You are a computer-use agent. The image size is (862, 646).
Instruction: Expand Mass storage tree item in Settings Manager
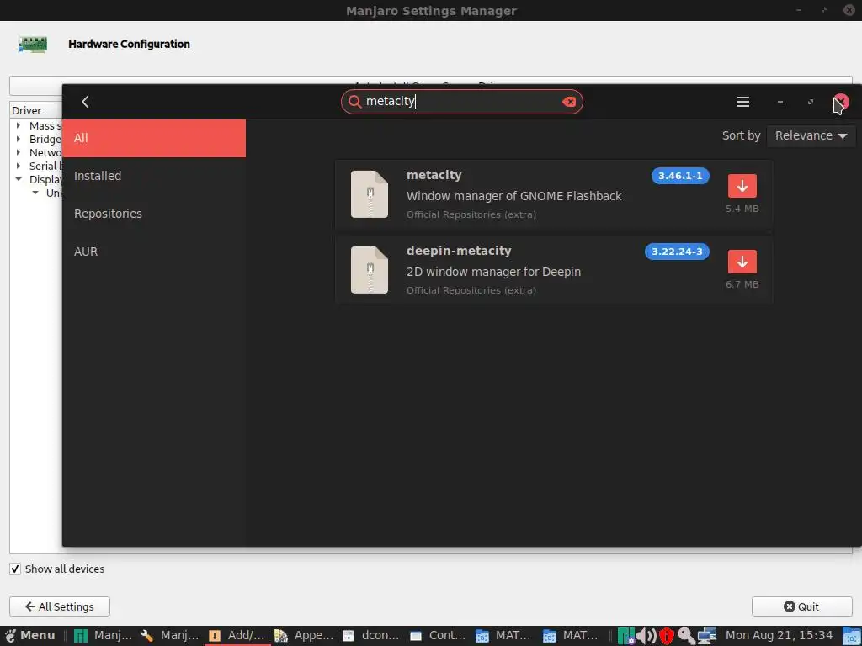click(x=19, y=126)
